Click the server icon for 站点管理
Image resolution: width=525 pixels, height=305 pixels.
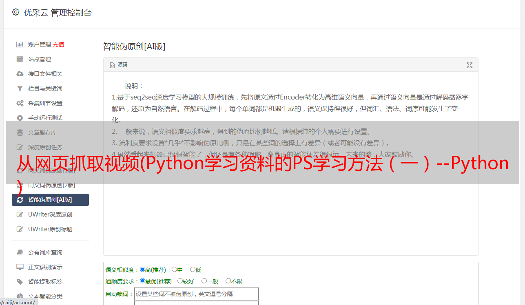coord(20,59)
